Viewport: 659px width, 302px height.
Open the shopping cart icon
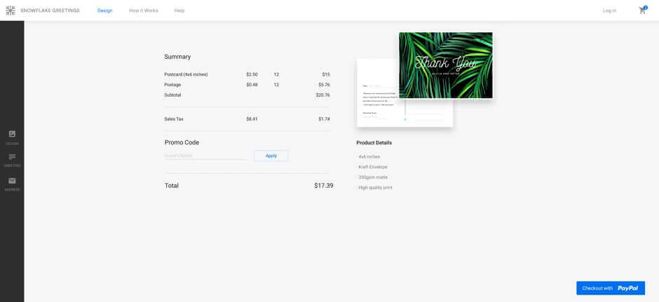(641, 11)
